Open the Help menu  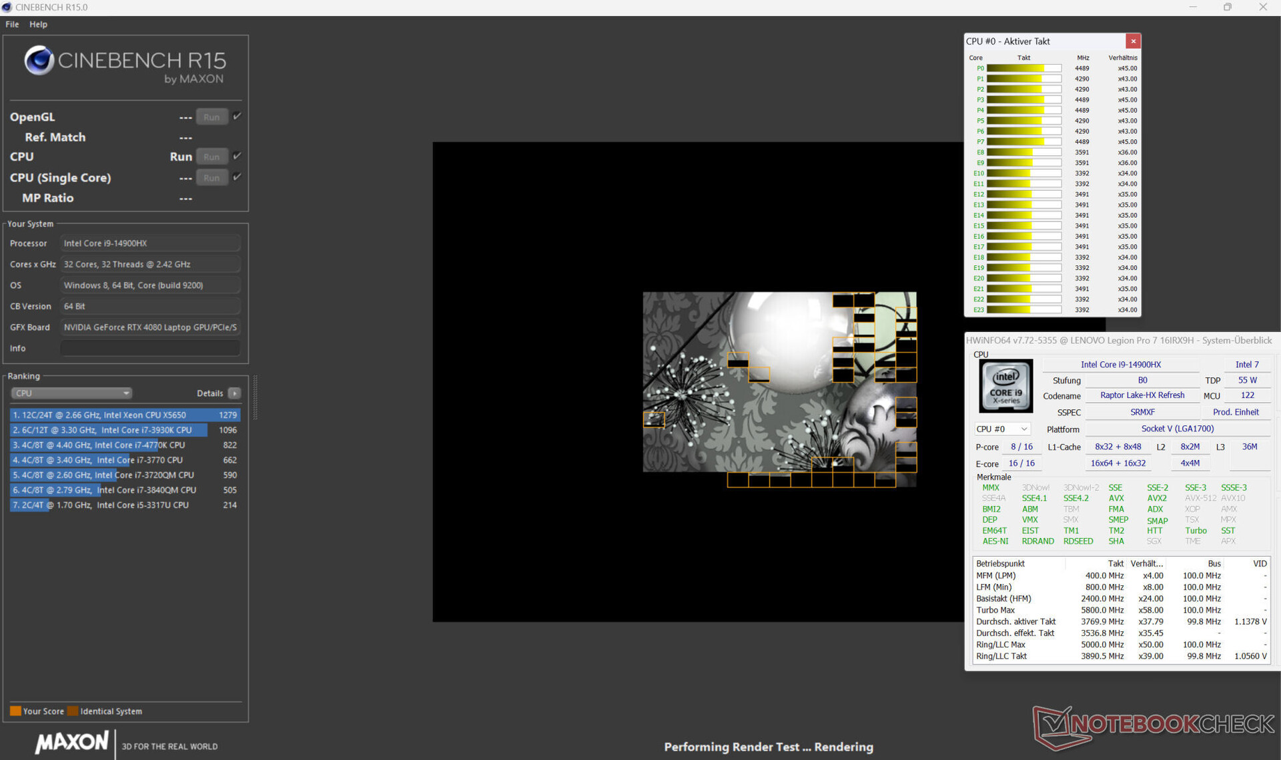coord(38,24)
